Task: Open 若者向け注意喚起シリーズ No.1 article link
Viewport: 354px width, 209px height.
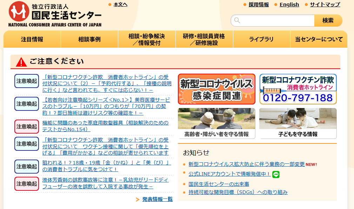Action: click(106, 106)
